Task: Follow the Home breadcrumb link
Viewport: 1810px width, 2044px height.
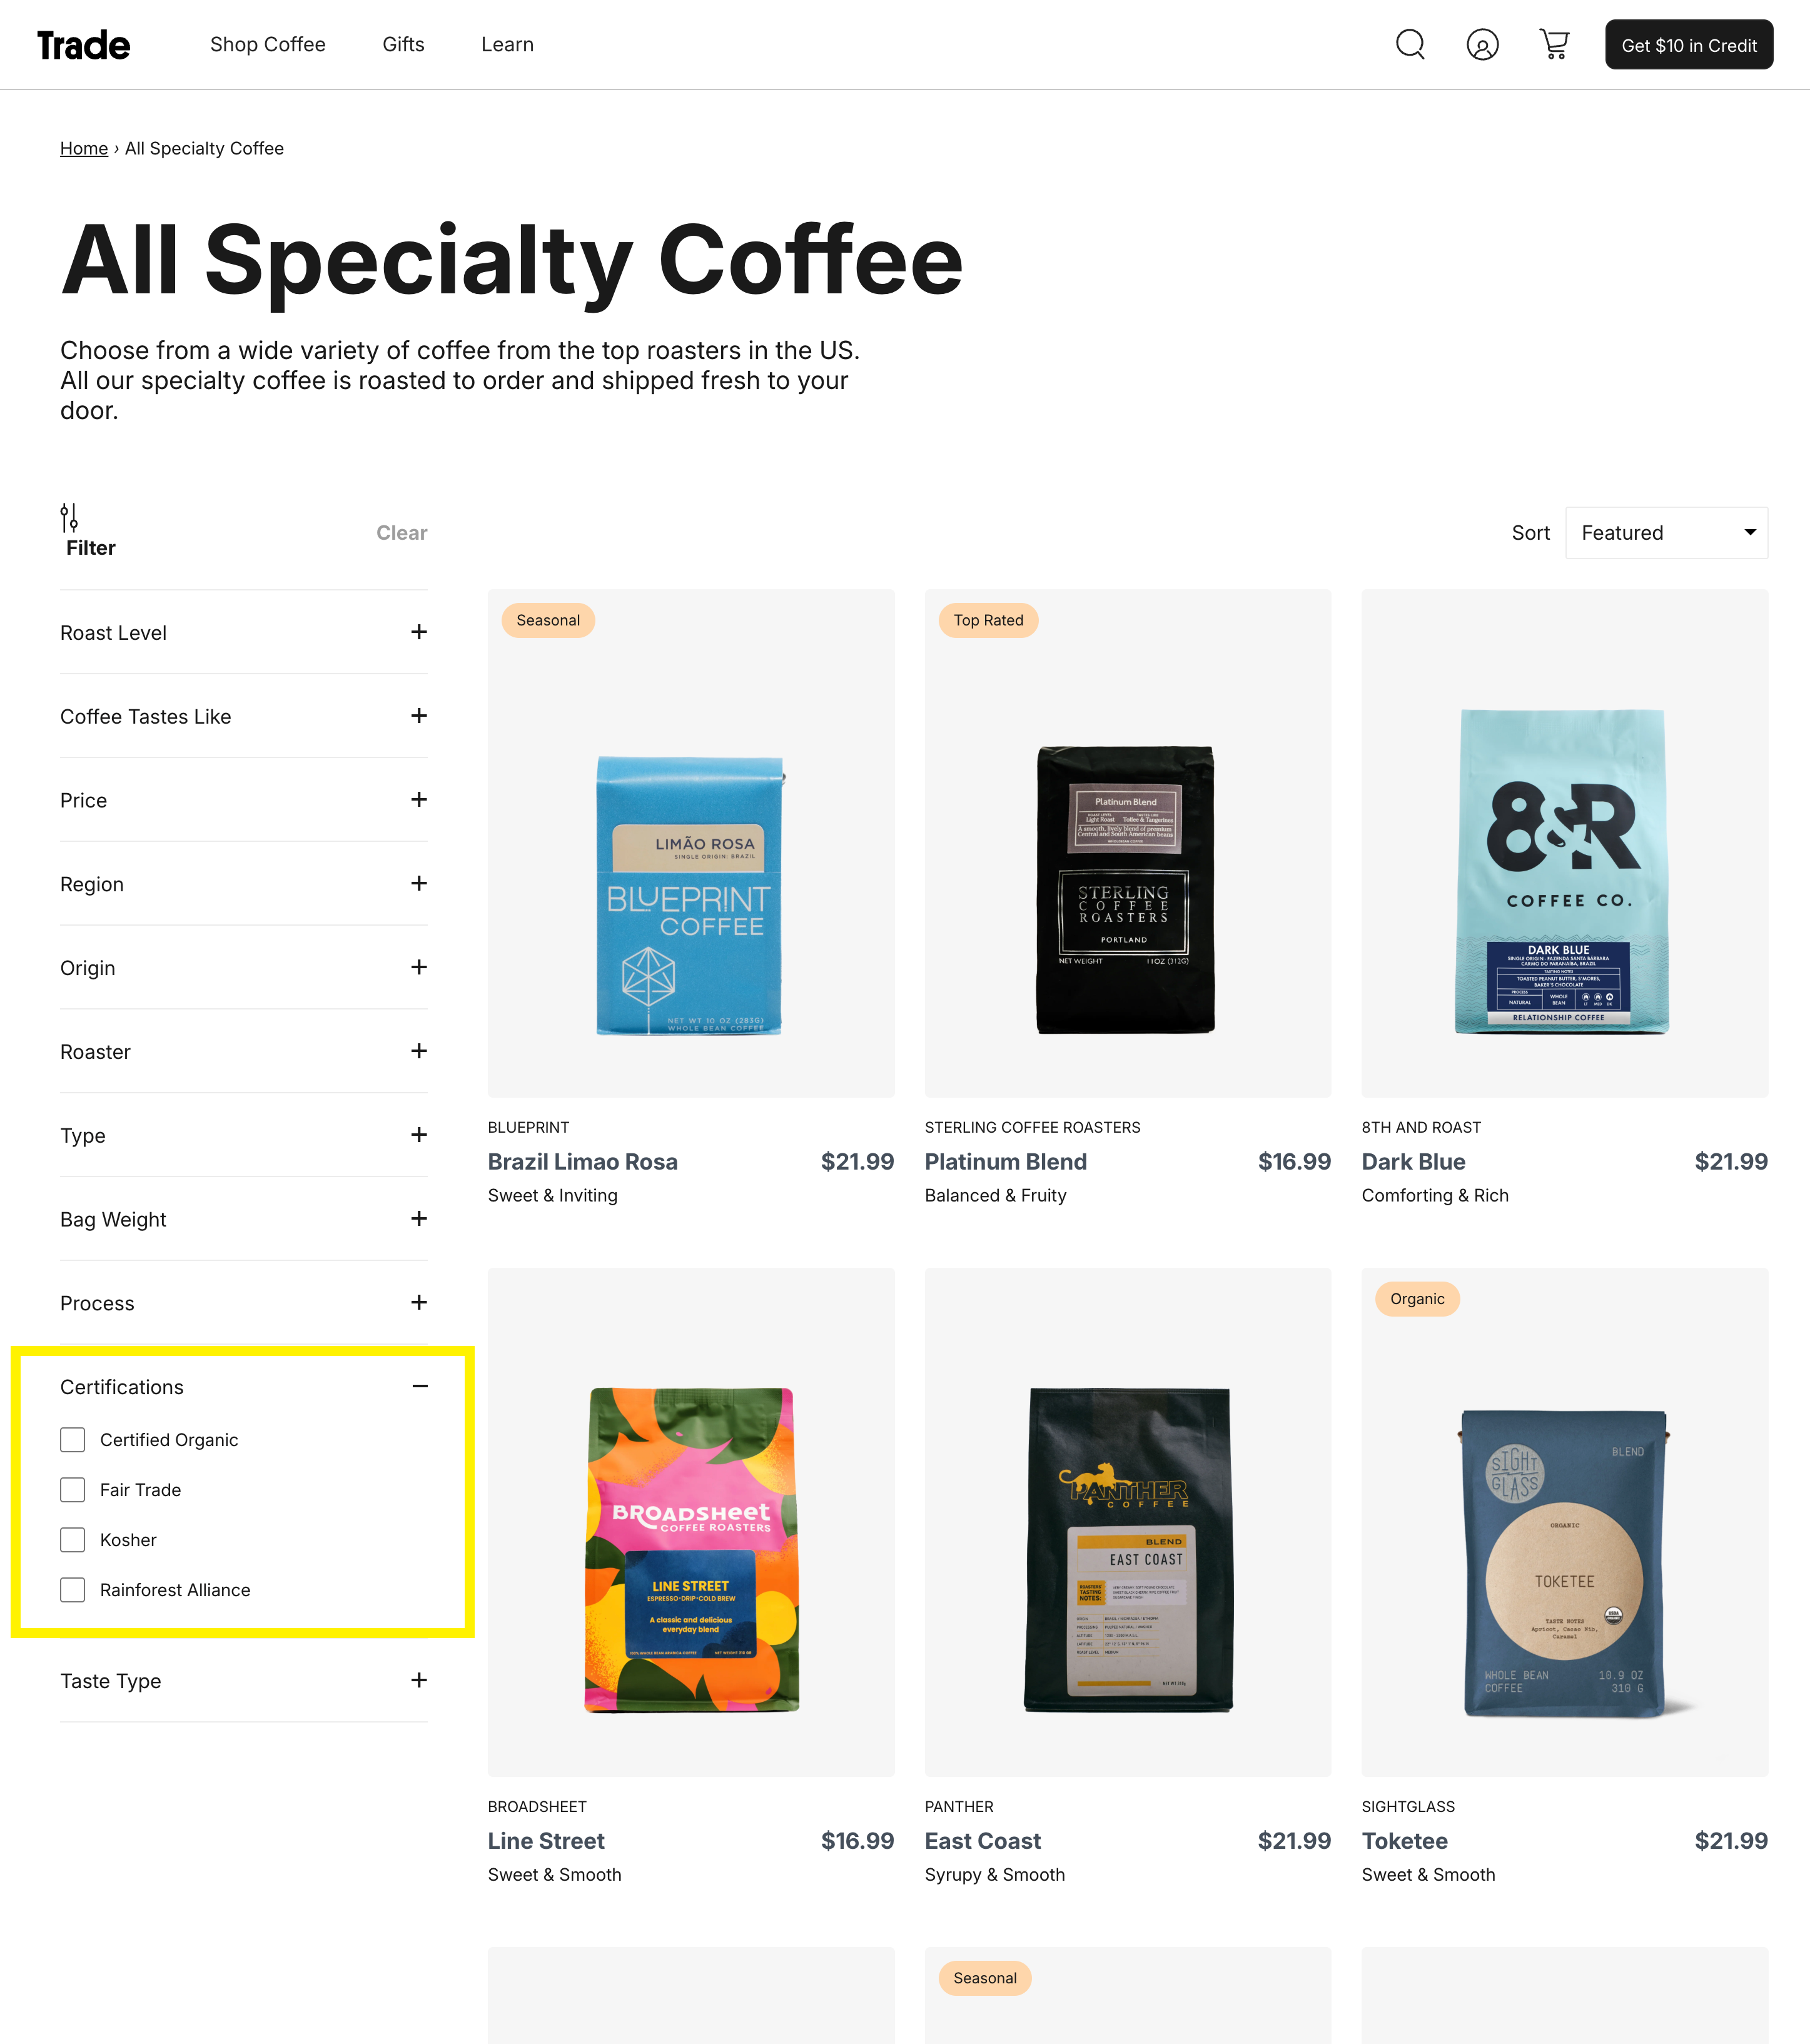Action: coord(84,149)
